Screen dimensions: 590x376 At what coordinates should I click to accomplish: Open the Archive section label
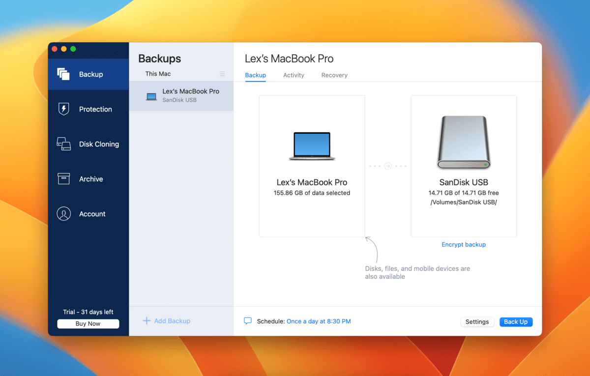point(91,179)
